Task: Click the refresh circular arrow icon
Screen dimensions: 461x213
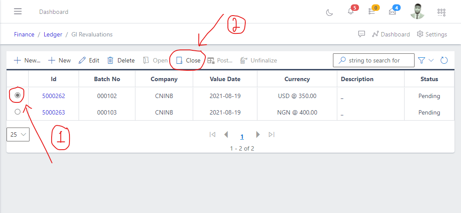Action: [x=444, y=60]
